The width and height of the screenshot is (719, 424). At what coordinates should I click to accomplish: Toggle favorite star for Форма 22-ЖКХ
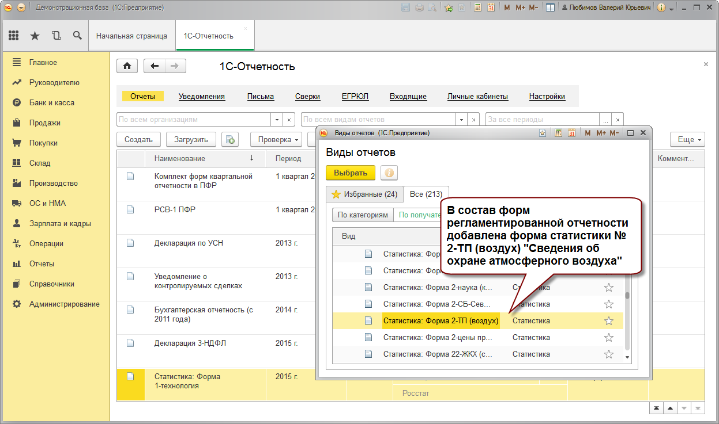coord(608,354)
